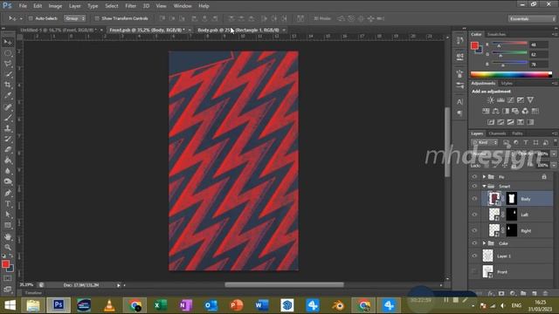The width and height of the screenshot is (559, 314).
Task: Select the Paint Bucket tool
Action: (8, 160)
